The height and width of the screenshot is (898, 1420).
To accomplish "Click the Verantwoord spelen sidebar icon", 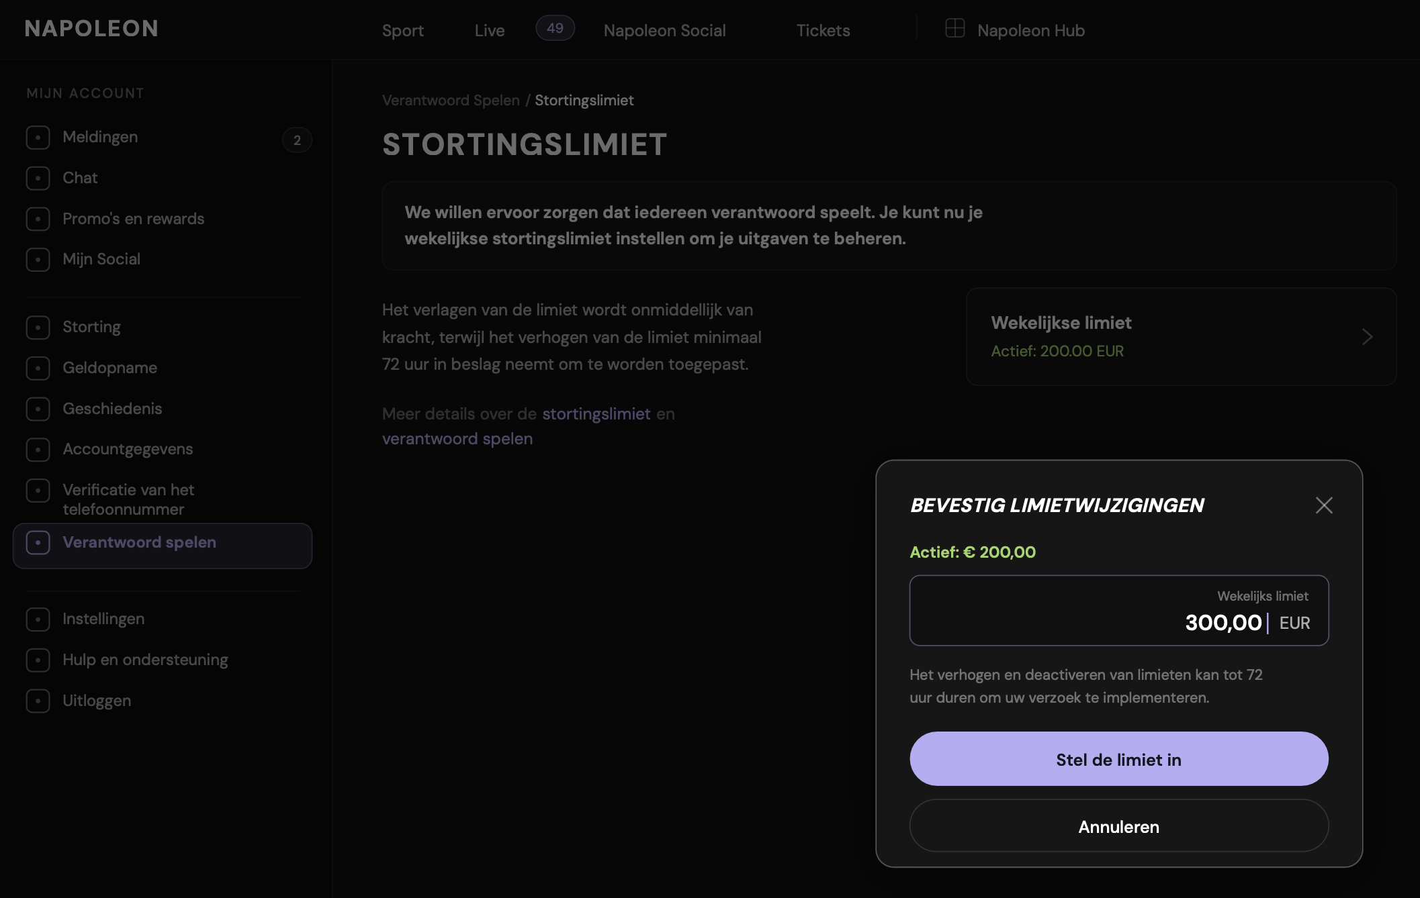I will tap(38, 543).
